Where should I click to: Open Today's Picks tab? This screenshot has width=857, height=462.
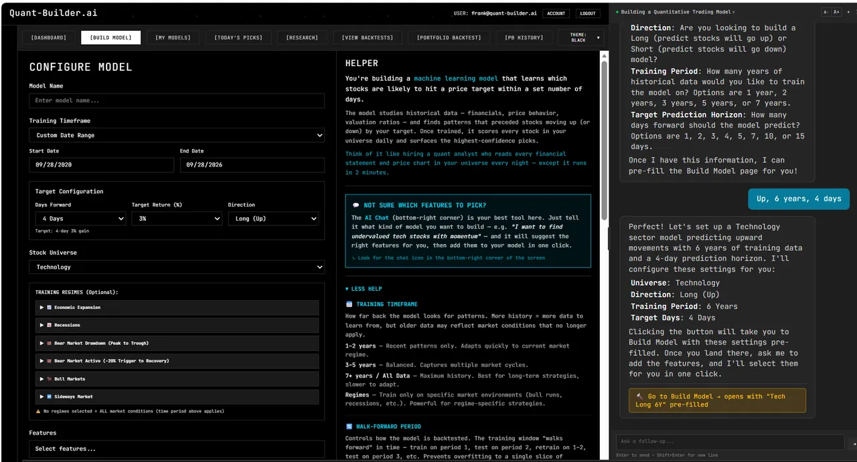(x=238, y=37)
